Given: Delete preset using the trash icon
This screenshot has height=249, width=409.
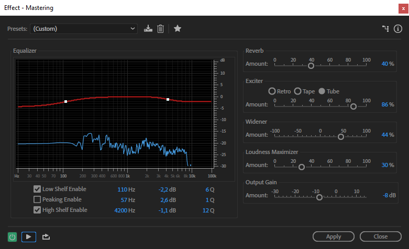Looking at the screenshot, I should (x=160, y=29).
